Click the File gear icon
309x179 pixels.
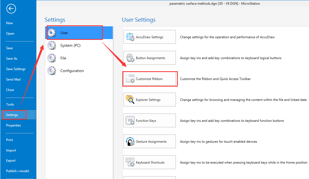coord(52,58)
